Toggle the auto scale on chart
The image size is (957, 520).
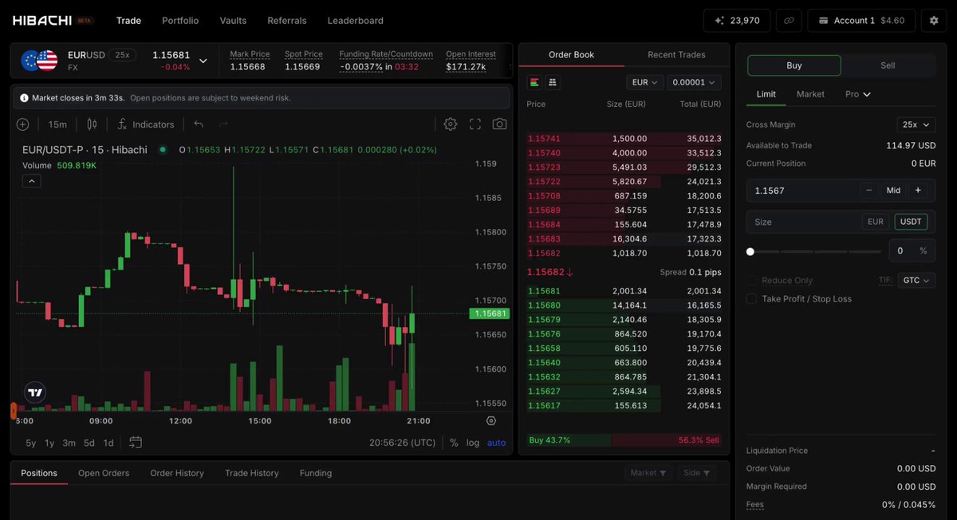point(496,443)
